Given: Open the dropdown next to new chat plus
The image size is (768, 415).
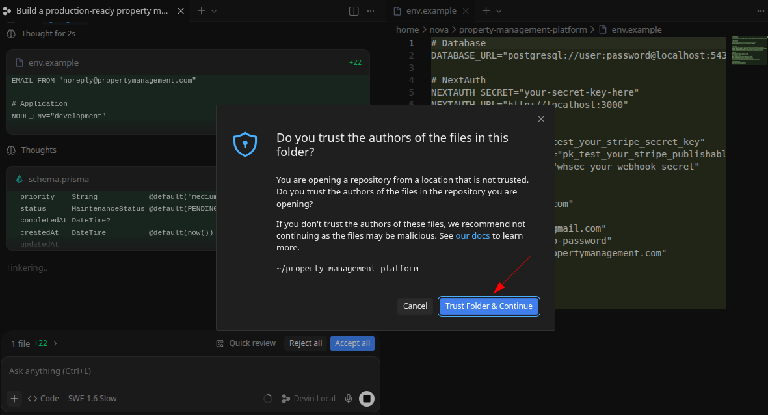Looking at the screenshot, I should click(x=214, y=11).
